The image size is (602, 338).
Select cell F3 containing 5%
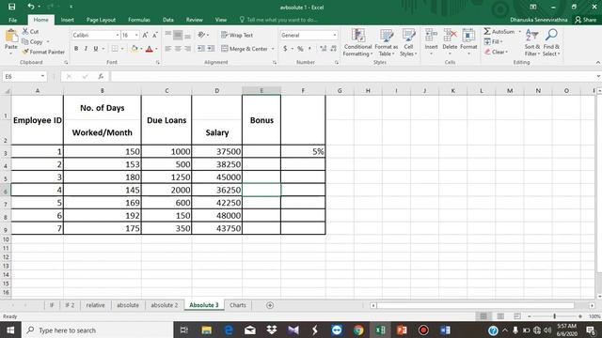pos(303,151)
